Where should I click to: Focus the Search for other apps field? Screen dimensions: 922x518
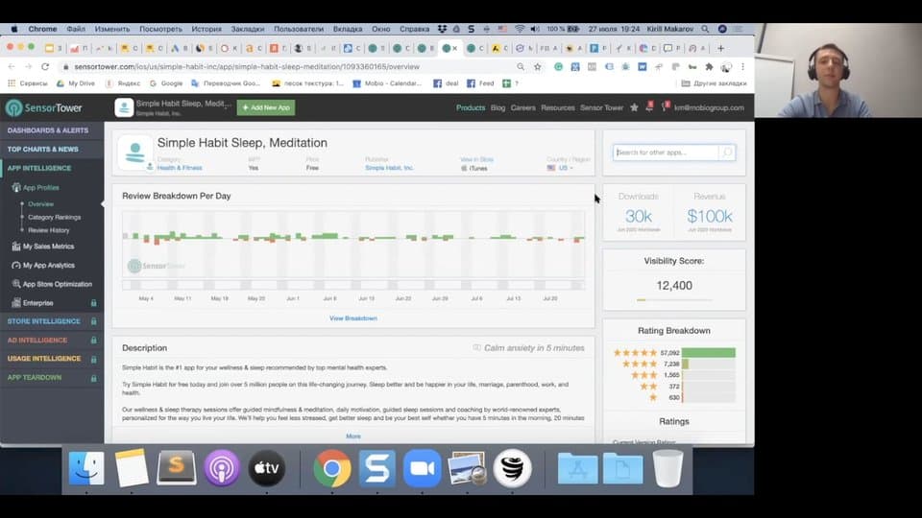665,153
